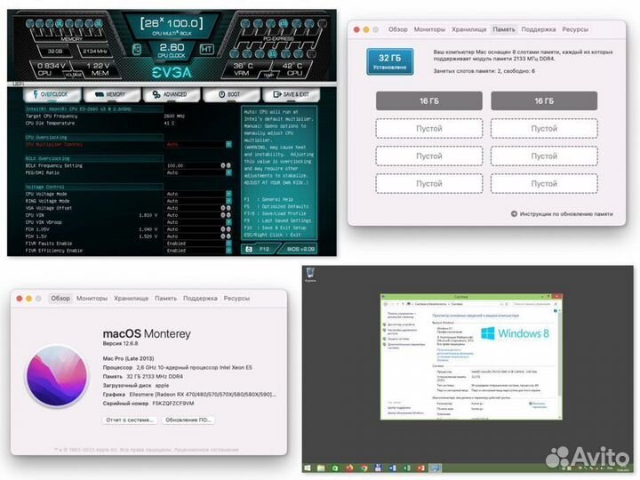Click the F12 screenshot camera icon

(249, 249)
